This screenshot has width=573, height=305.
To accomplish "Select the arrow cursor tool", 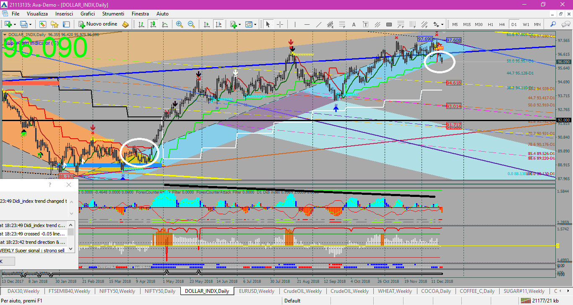I will (x=268, y=24).
